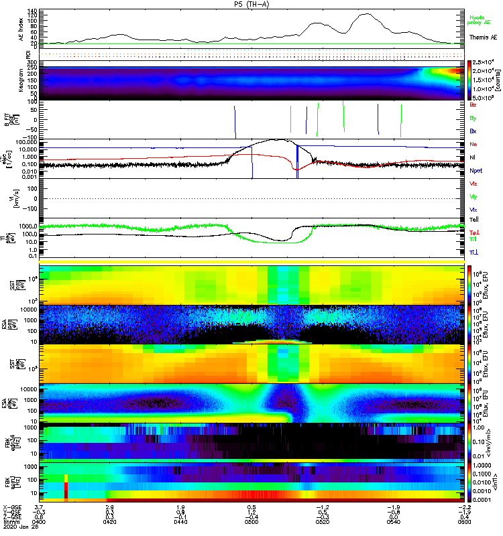
Task: Click the Keogram counts color bar
Action: [469, 80]
